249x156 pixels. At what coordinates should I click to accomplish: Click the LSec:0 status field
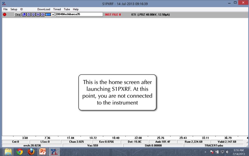pos(45,142)
